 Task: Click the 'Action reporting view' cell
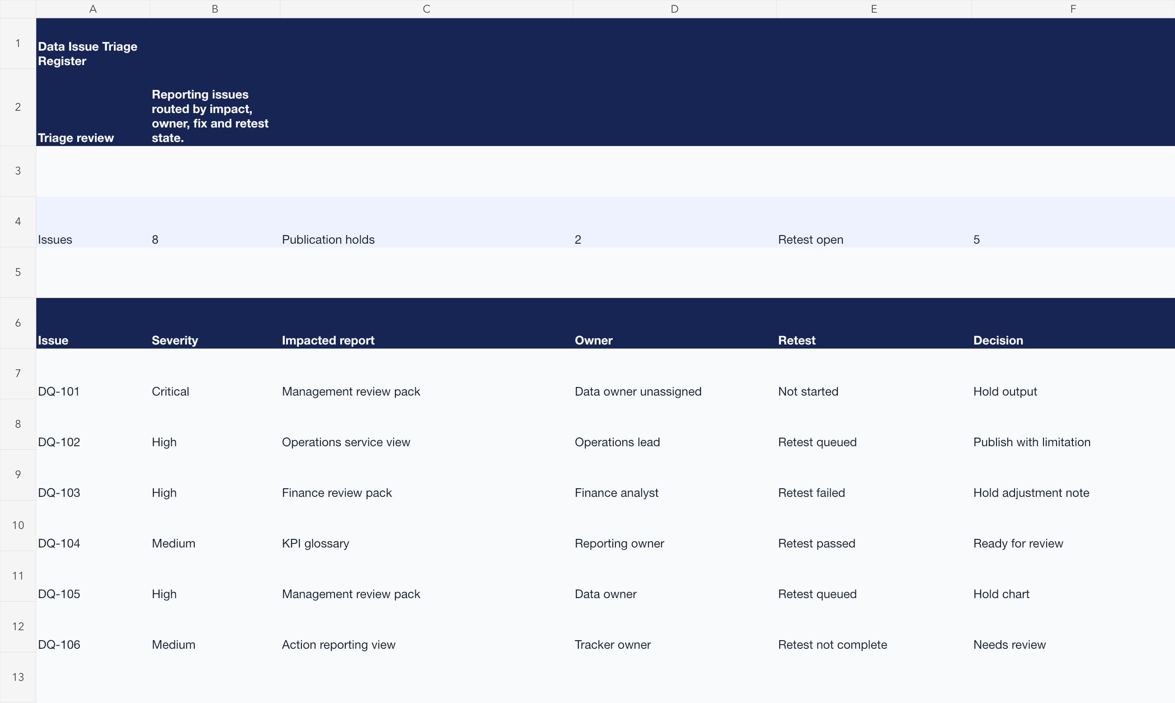pos(427,627)
